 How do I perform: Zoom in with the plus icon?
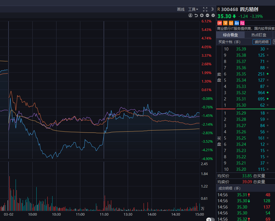(202, 15)
